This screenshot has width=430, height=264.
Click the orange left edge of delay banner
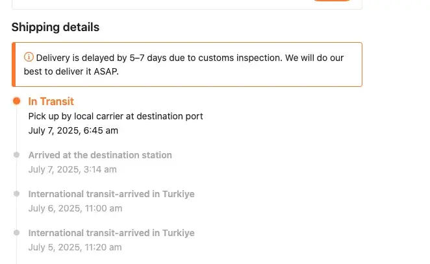tap(13, 64)
